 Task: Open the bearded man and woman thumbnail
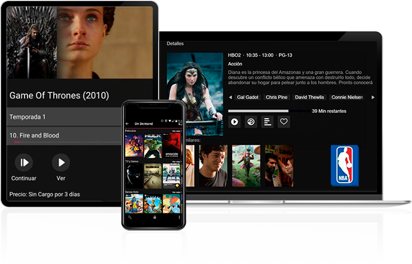(279, 166)
